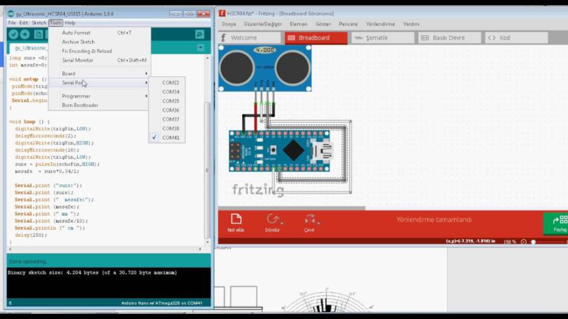
Task: Open the Fritzing Dosya menu
Action: (x=229, y=24)
